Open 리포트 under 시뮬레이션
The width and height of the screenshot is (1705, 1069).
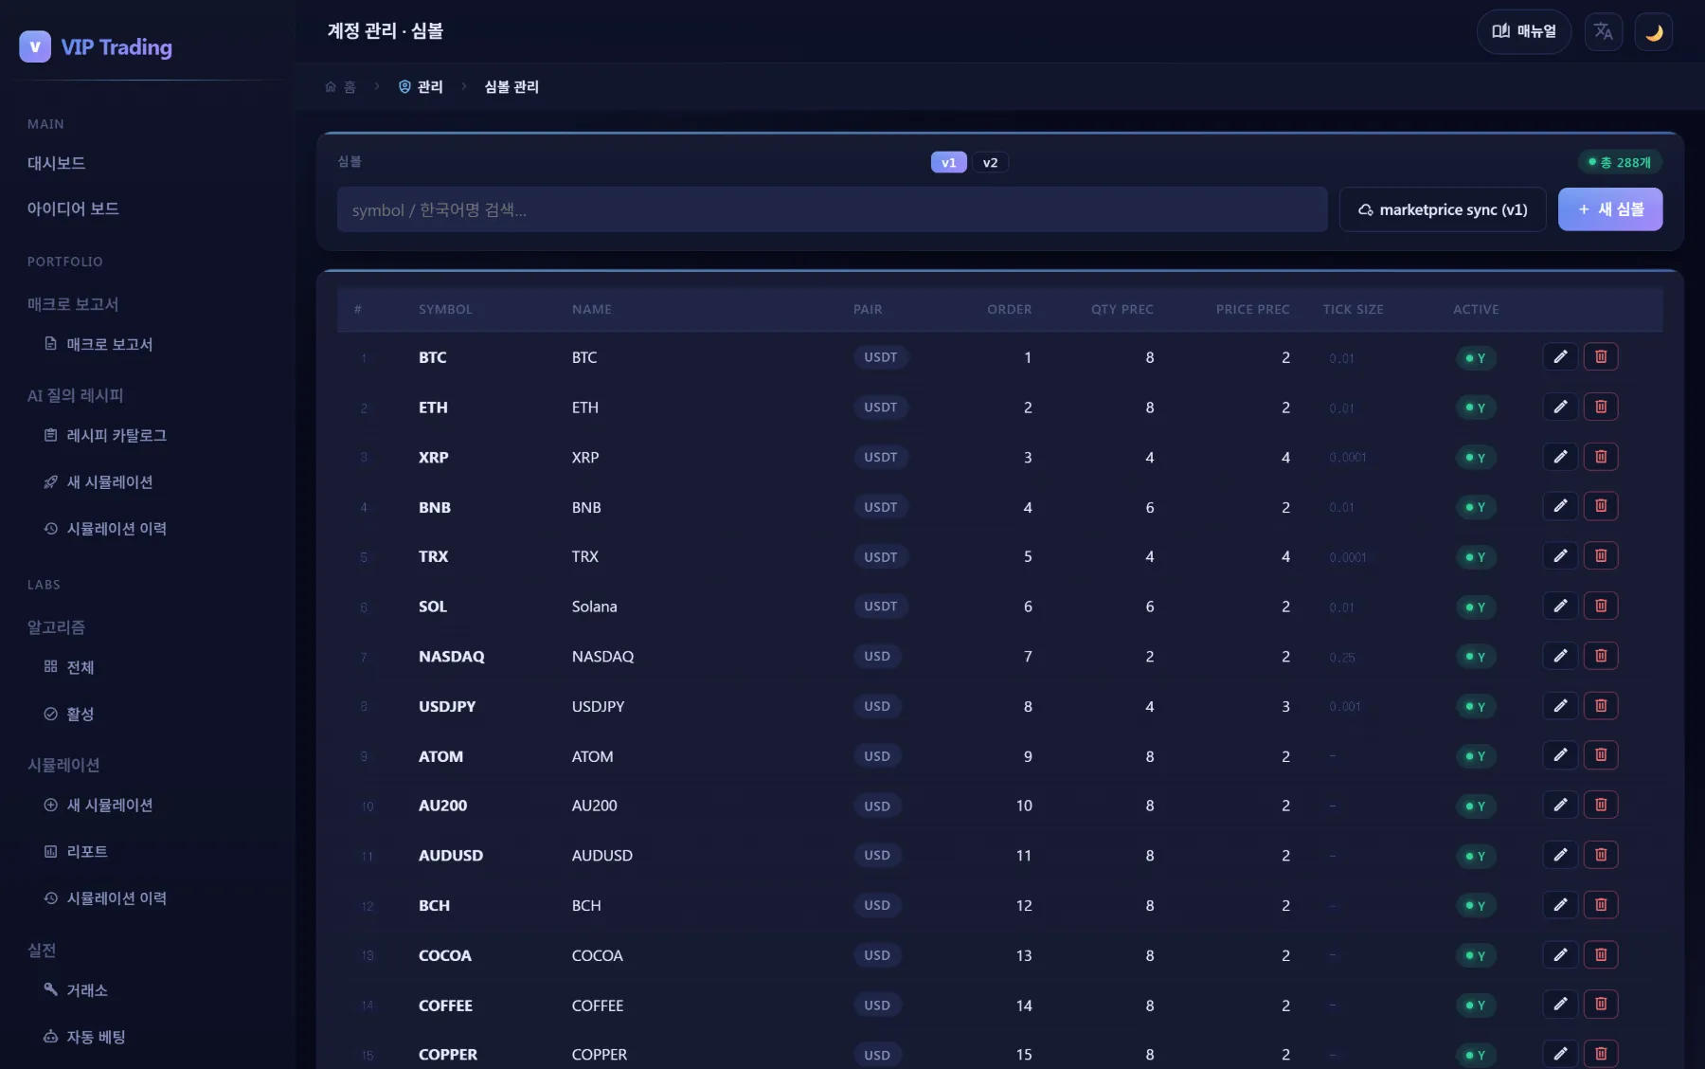click(76, 852)
